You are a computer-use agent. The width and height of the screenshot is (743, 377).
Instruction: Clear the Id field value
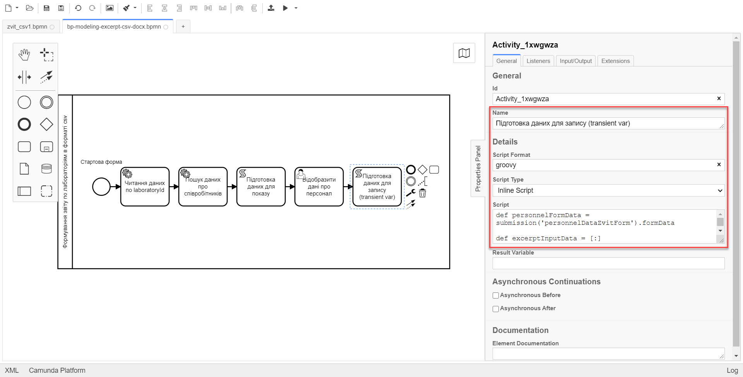[719, 98]
